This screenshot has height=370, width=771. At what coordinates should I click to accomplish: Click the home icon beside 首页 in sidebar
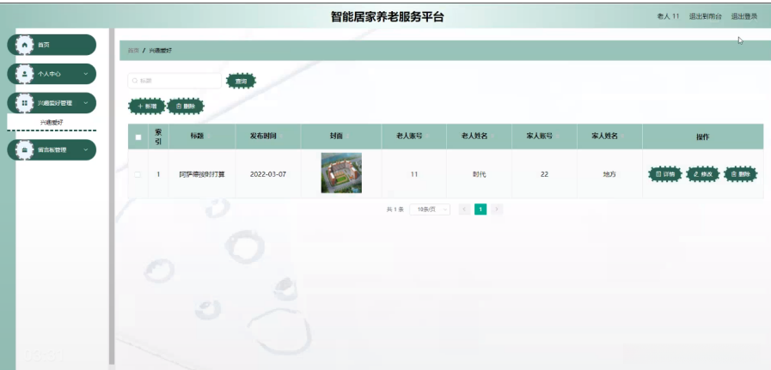[25, 45]
